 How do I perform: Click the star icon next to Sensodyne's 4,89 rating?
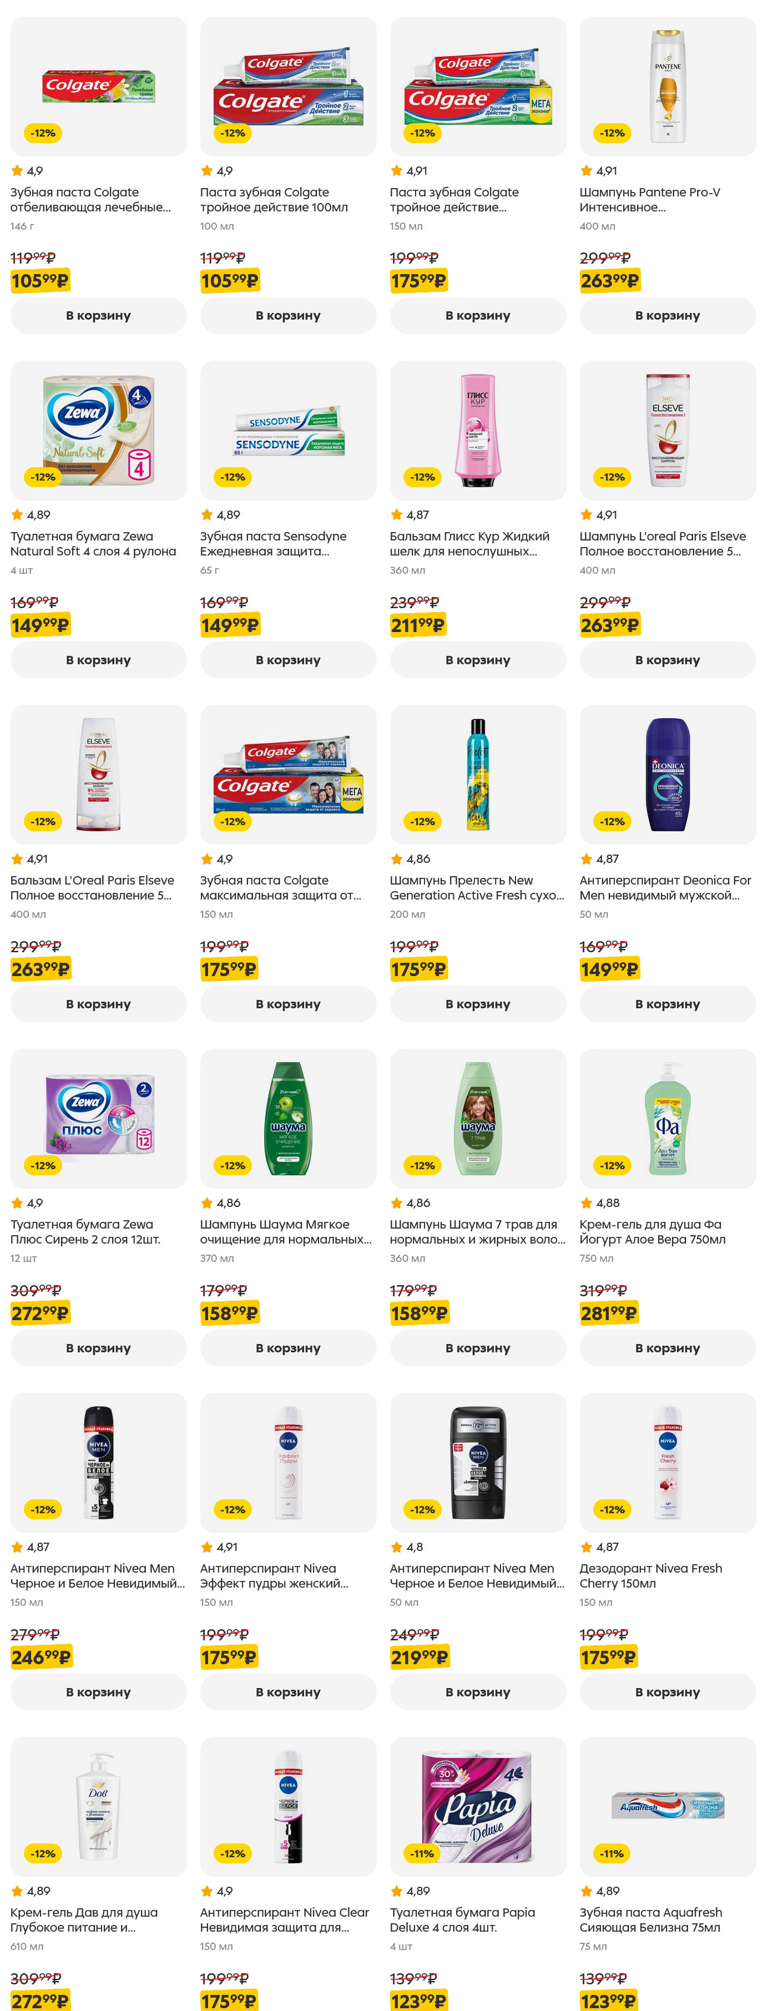207,514
